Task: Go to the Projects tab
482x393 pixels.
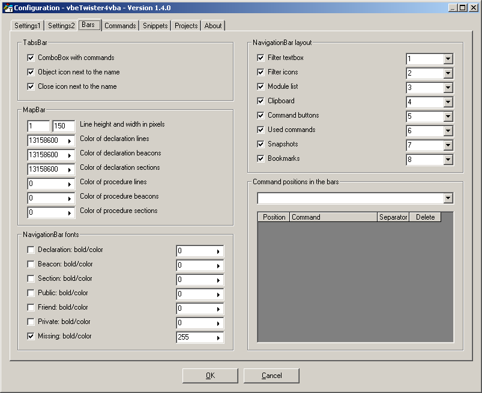Action: [x=186, y=26]
